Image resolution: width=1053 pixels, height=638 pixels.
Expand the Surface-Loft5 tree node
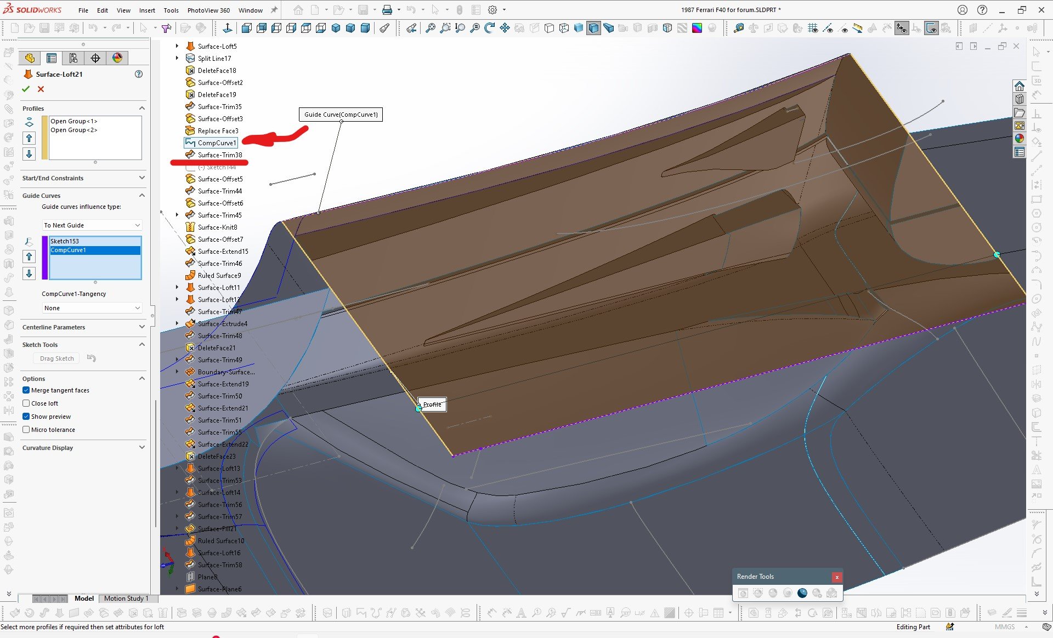click(x=177, y=46)
